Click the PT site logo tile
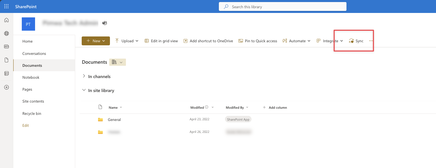 pos(28,24)
